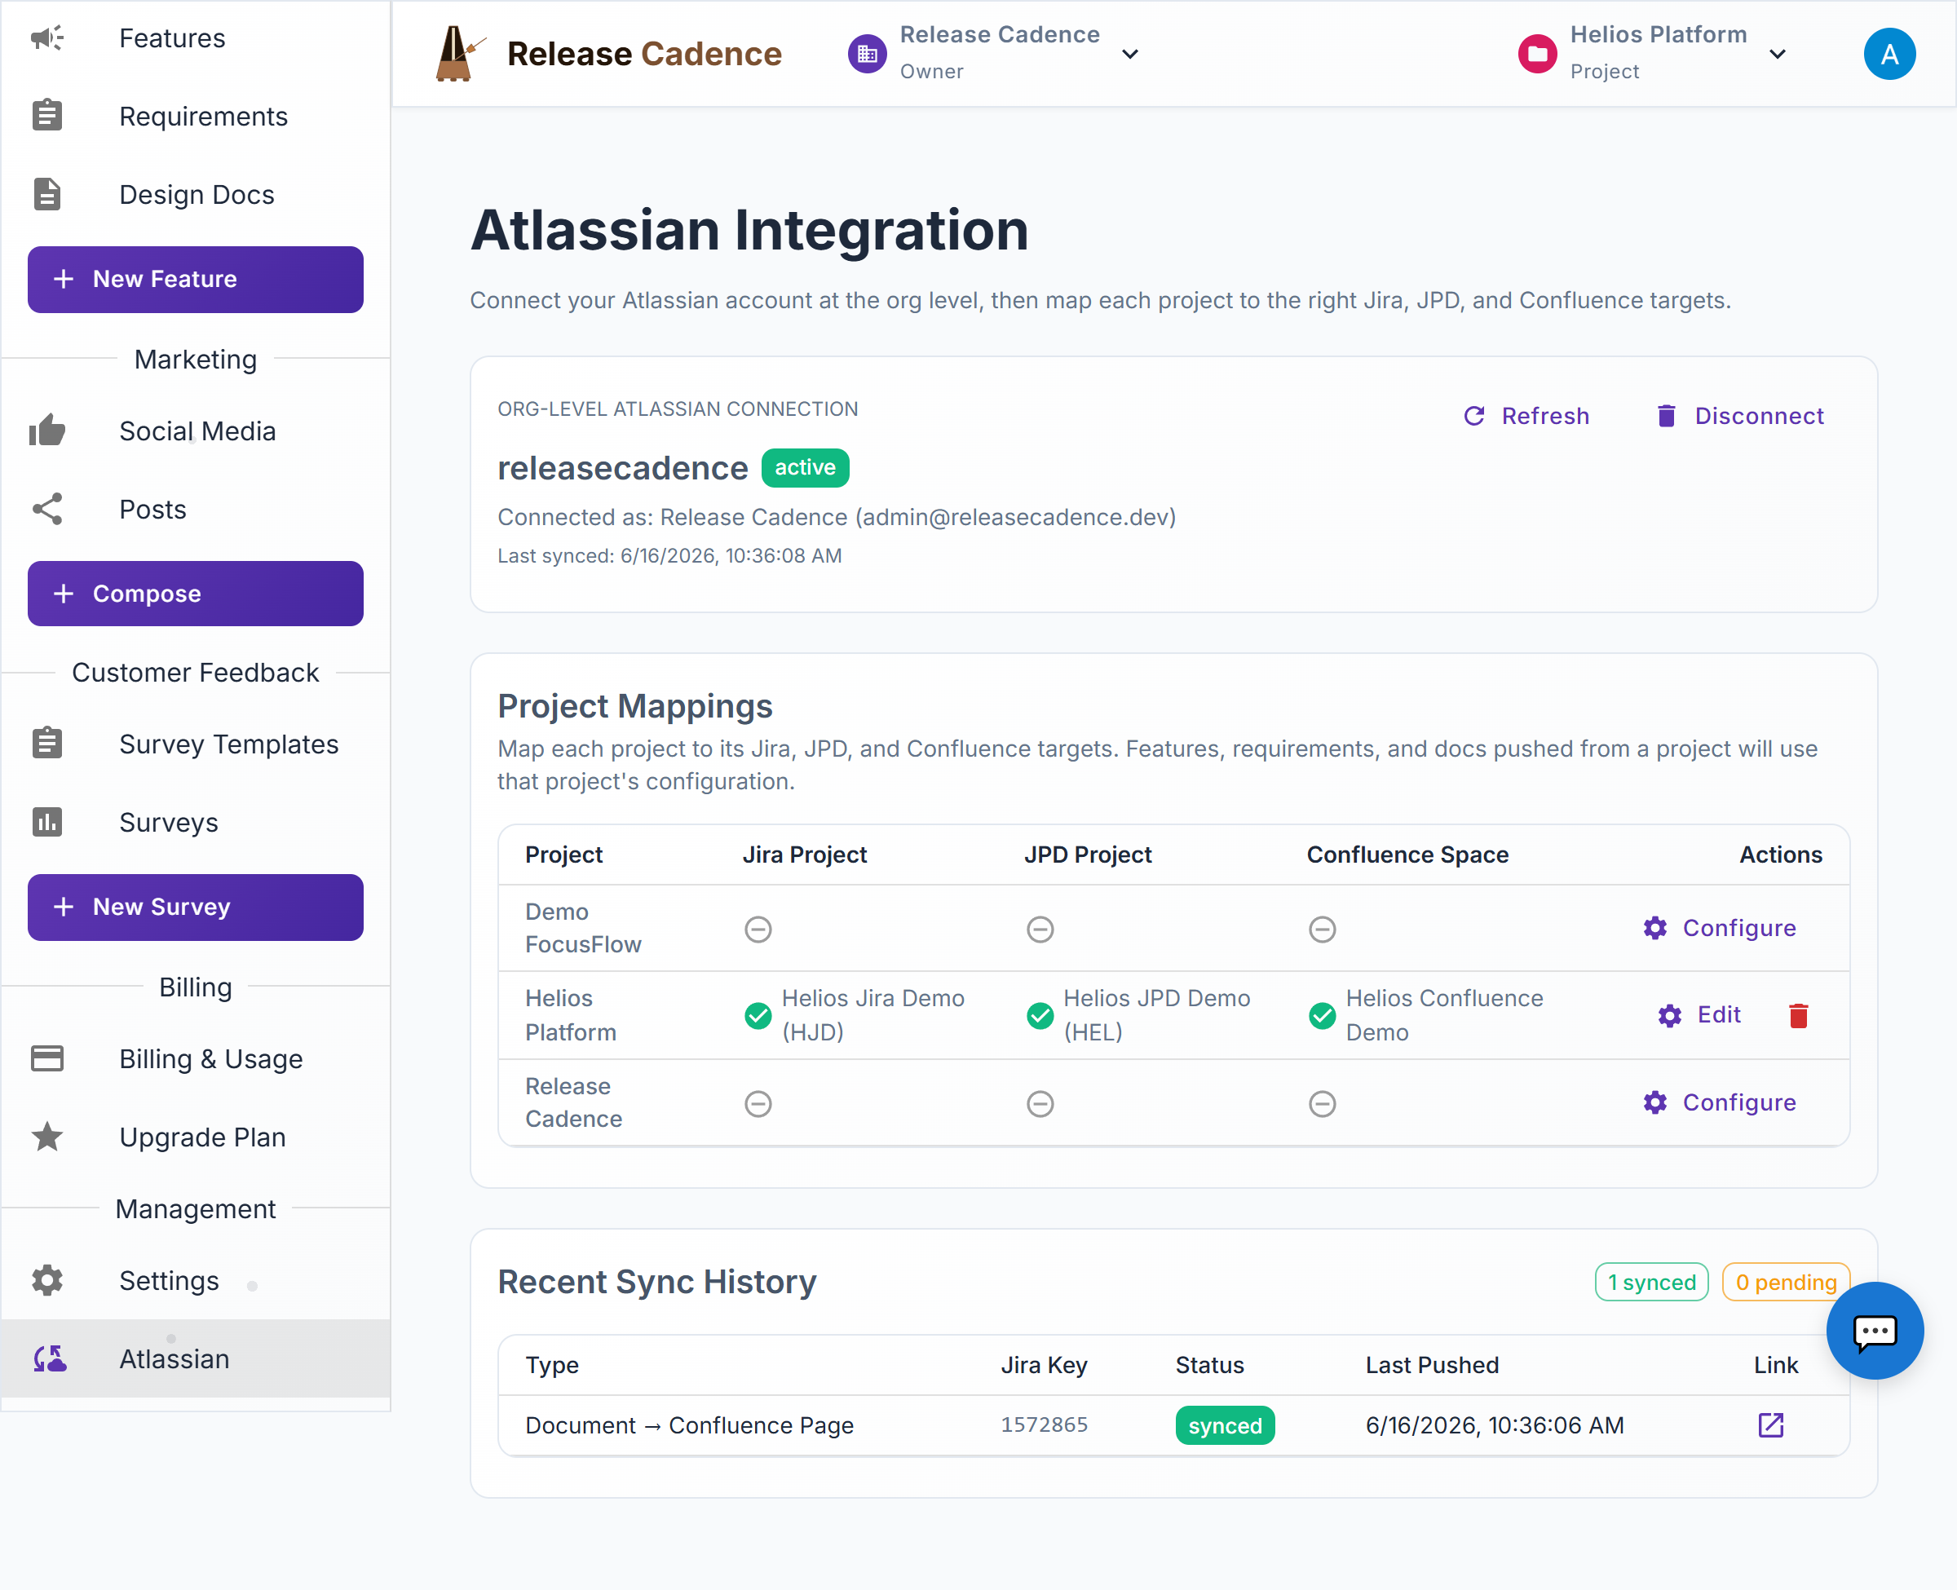
Task: Click the 0 pending badge
Action: tap(1785, 1281)
